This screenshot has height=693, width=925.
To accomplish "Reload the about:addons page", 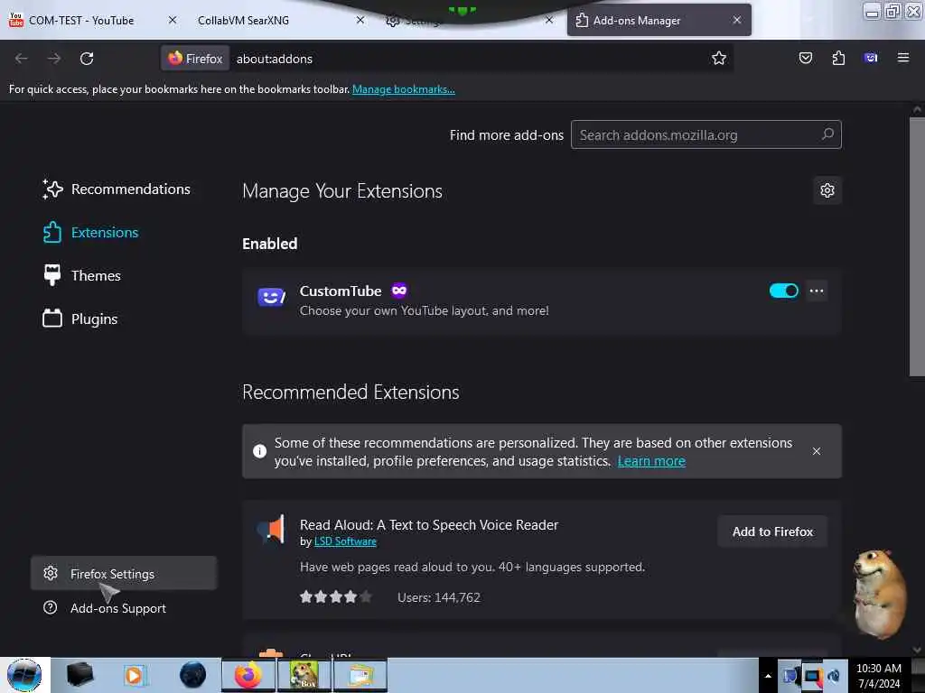I will click(x=87, y=59).
